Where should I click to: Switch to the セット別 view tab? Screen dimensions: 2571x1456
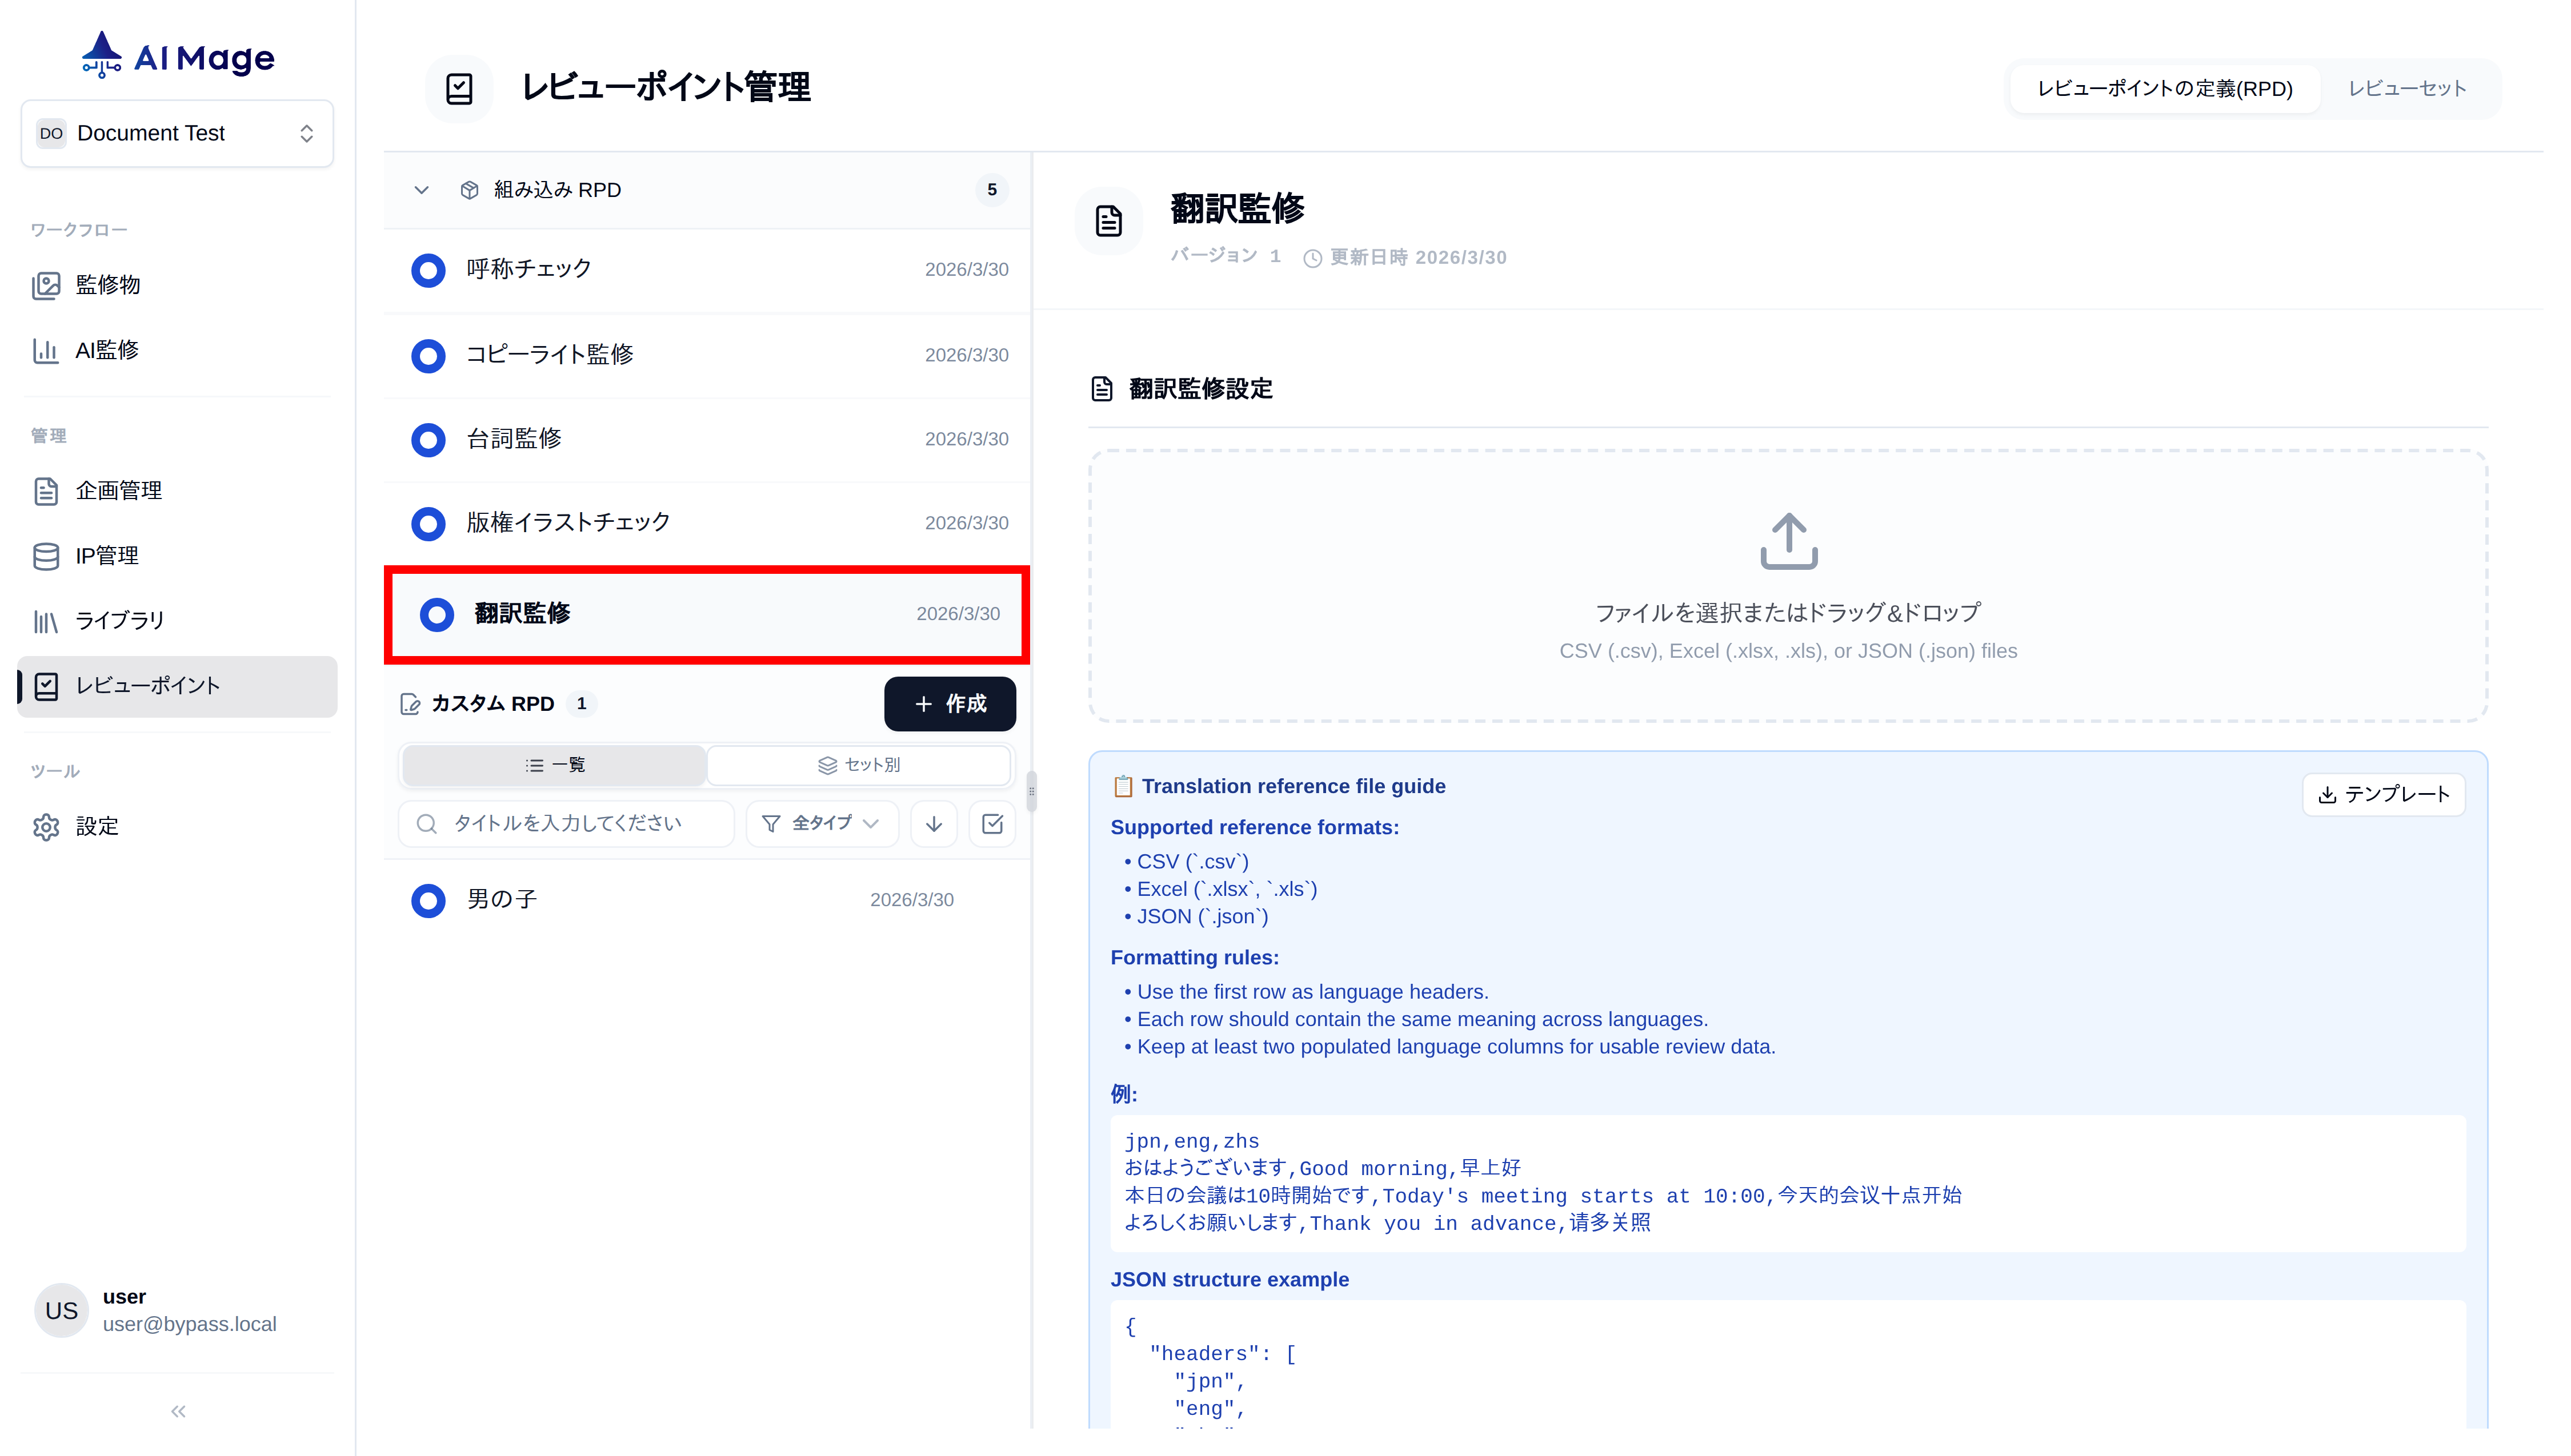858,765
